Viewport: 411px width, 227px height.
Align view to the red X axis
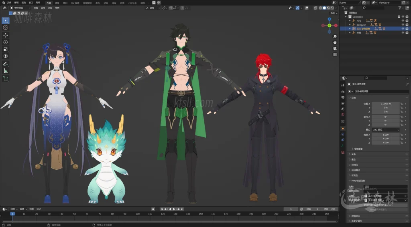pyautogui.click(x=336, y=25)
